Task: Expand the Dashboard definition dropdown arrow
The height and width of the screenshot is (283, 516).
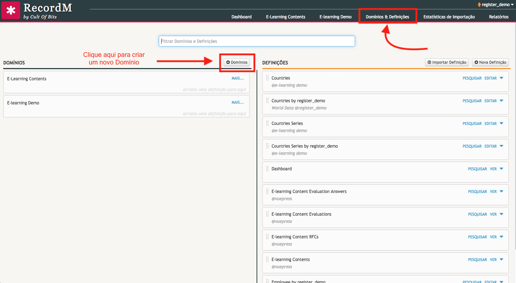Action: coord(502,169)
